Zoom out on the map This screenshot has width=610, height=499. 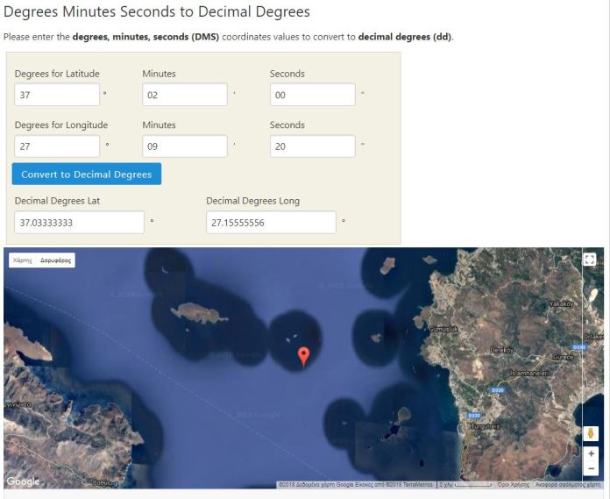point(591,469)
